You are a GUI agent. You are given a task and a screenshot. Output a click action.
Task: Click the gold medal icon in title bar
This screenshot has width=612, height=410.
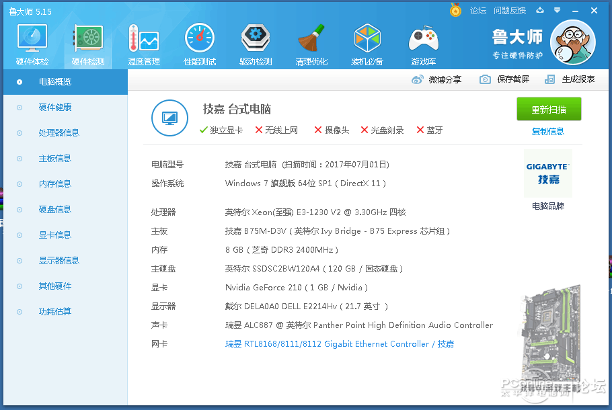click(455, 10)
